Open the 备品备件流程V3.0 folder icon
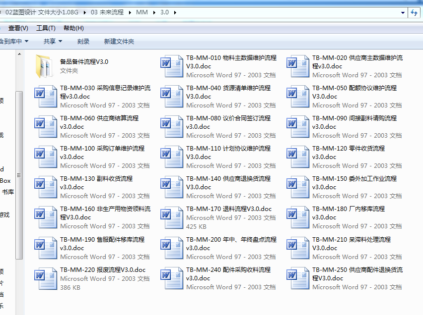Image resolution: width=423 pixels, height=315 pixels. (x=44, y=66)
